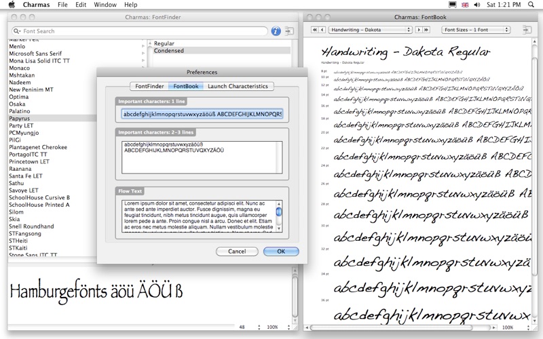543x339 pixels.
Task: Go to next font in FontBook
Action: [419, 30]
